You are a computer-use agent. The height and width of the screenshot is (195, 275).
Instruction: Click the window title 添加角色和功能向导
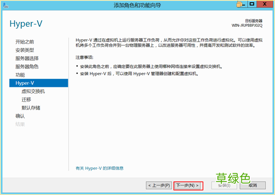point(137,5)
